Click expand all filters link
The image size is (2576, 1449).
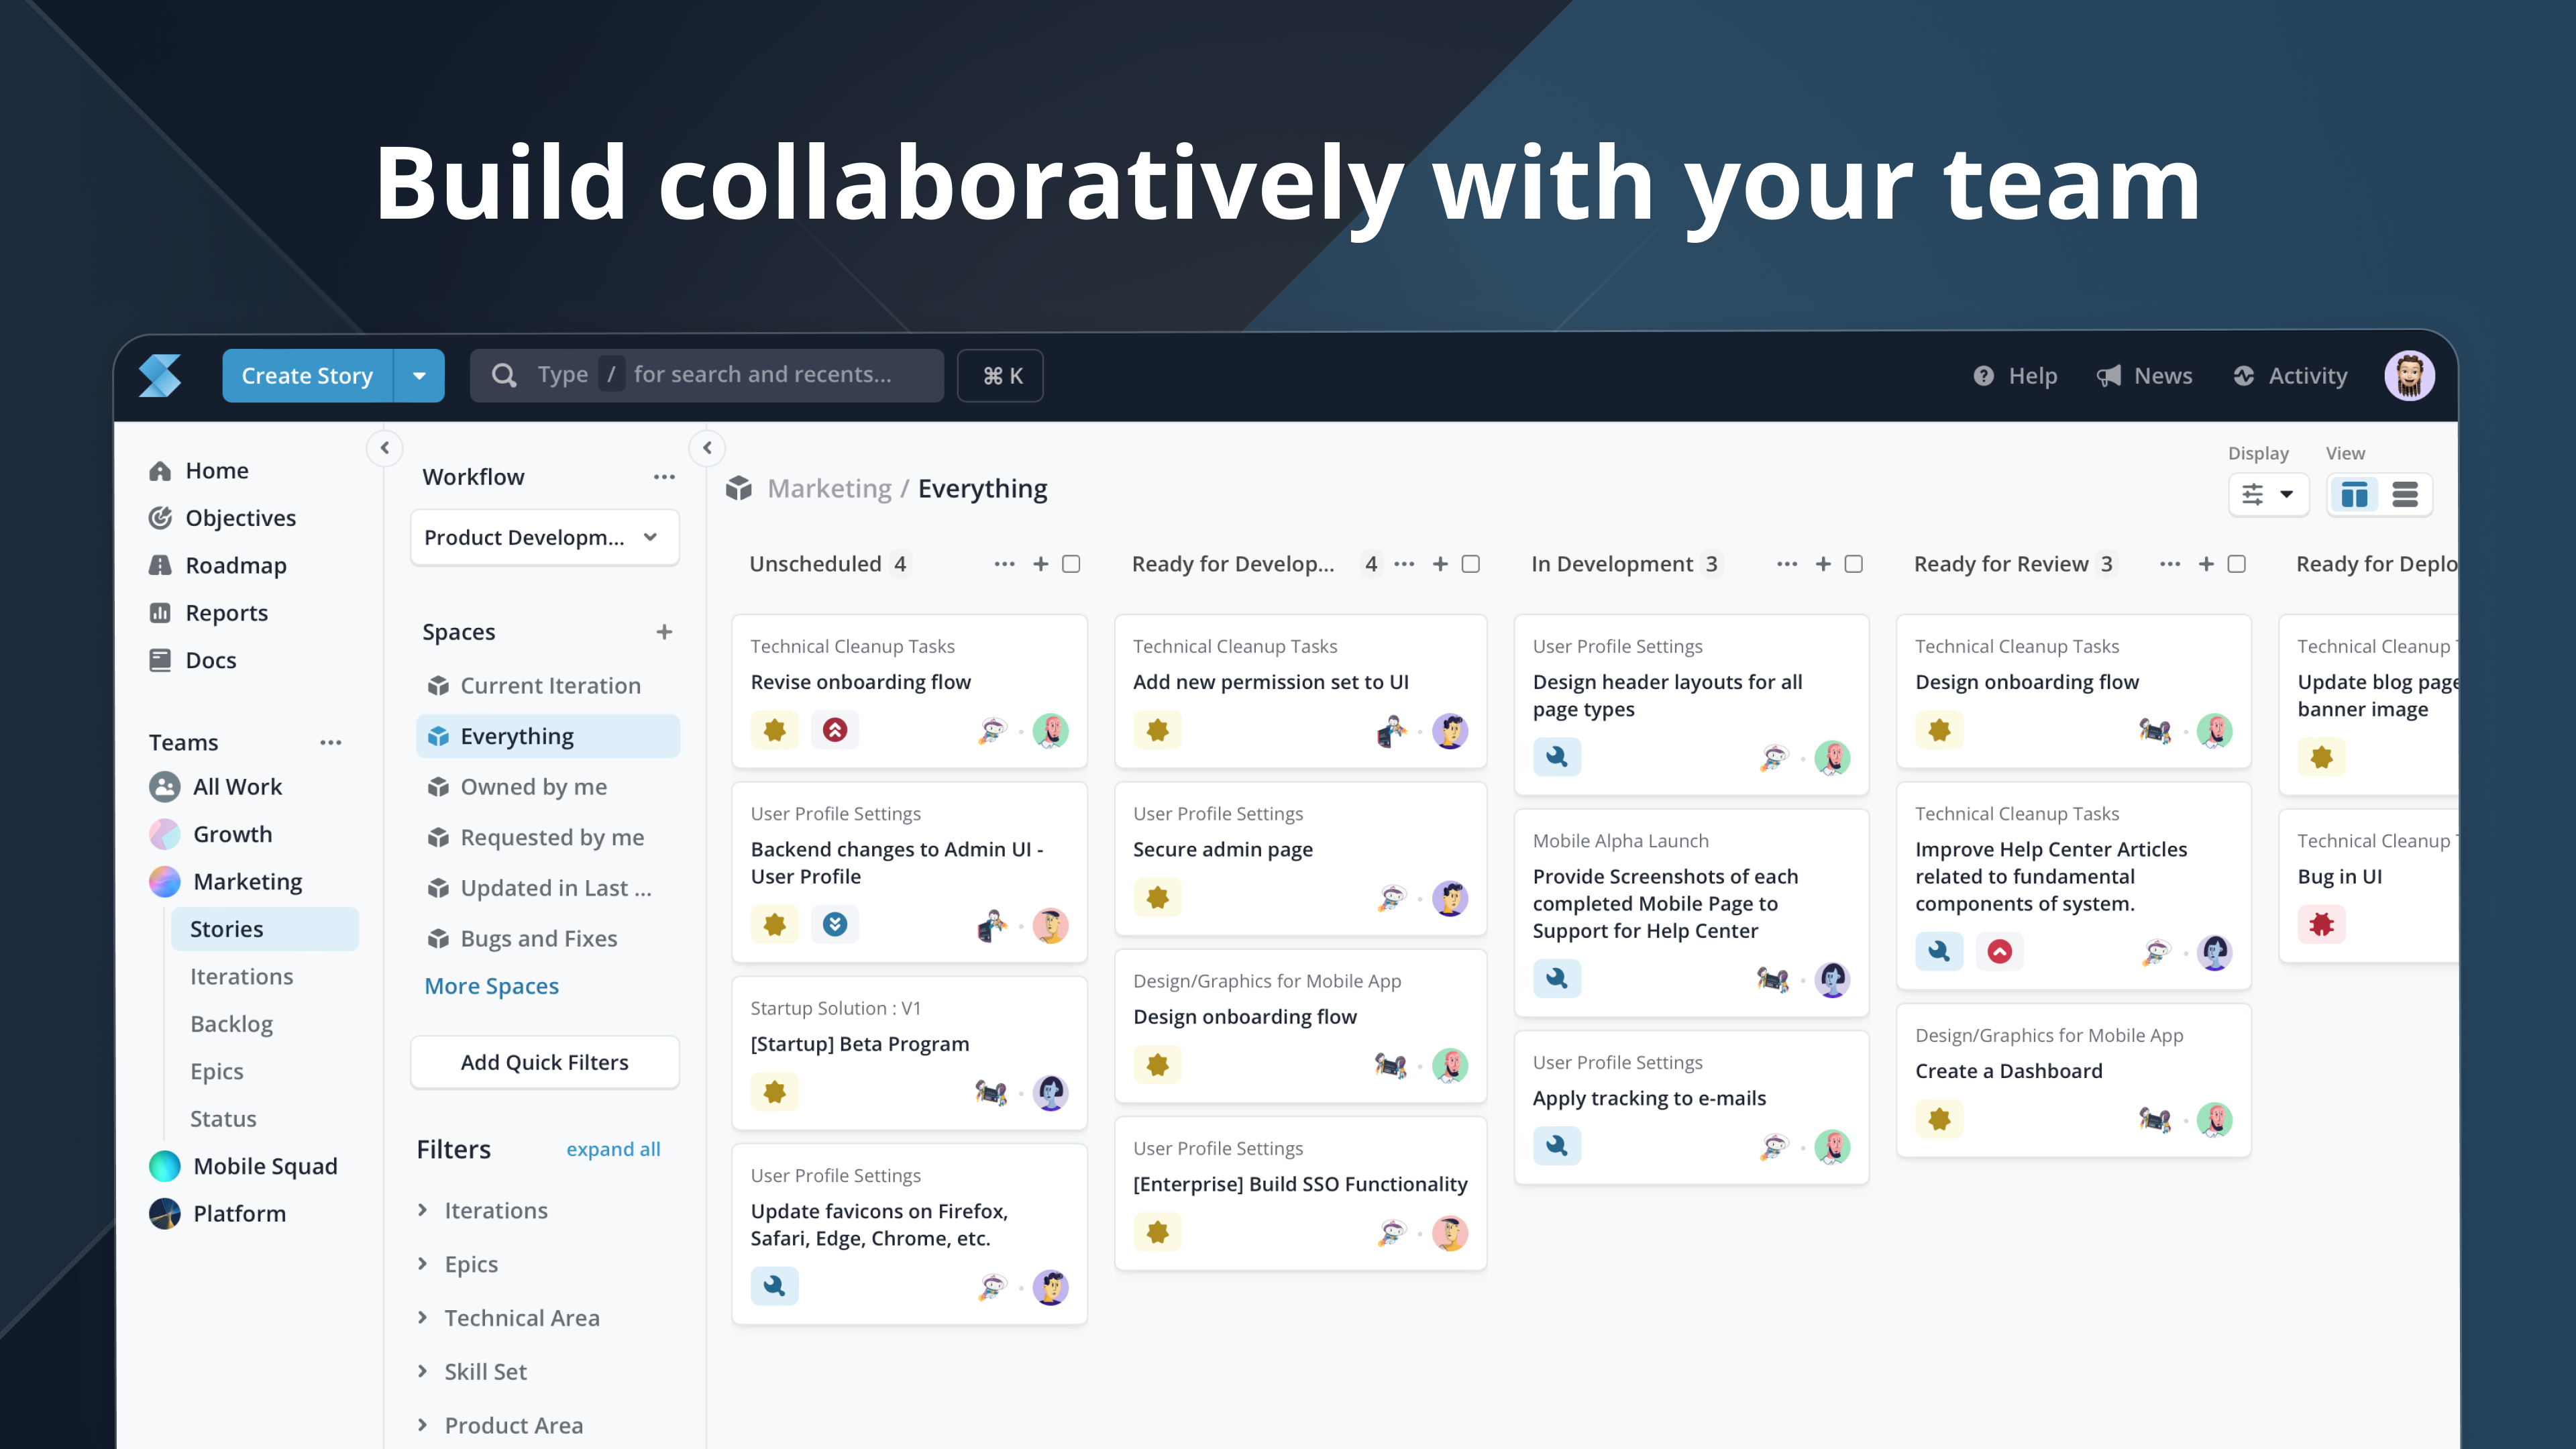(x=613, y=1149)
